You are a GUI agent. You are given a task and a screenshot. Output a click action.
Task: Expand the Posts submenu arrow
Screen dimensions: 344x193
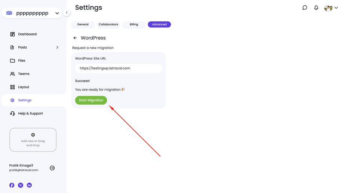(x=57, y=48)
